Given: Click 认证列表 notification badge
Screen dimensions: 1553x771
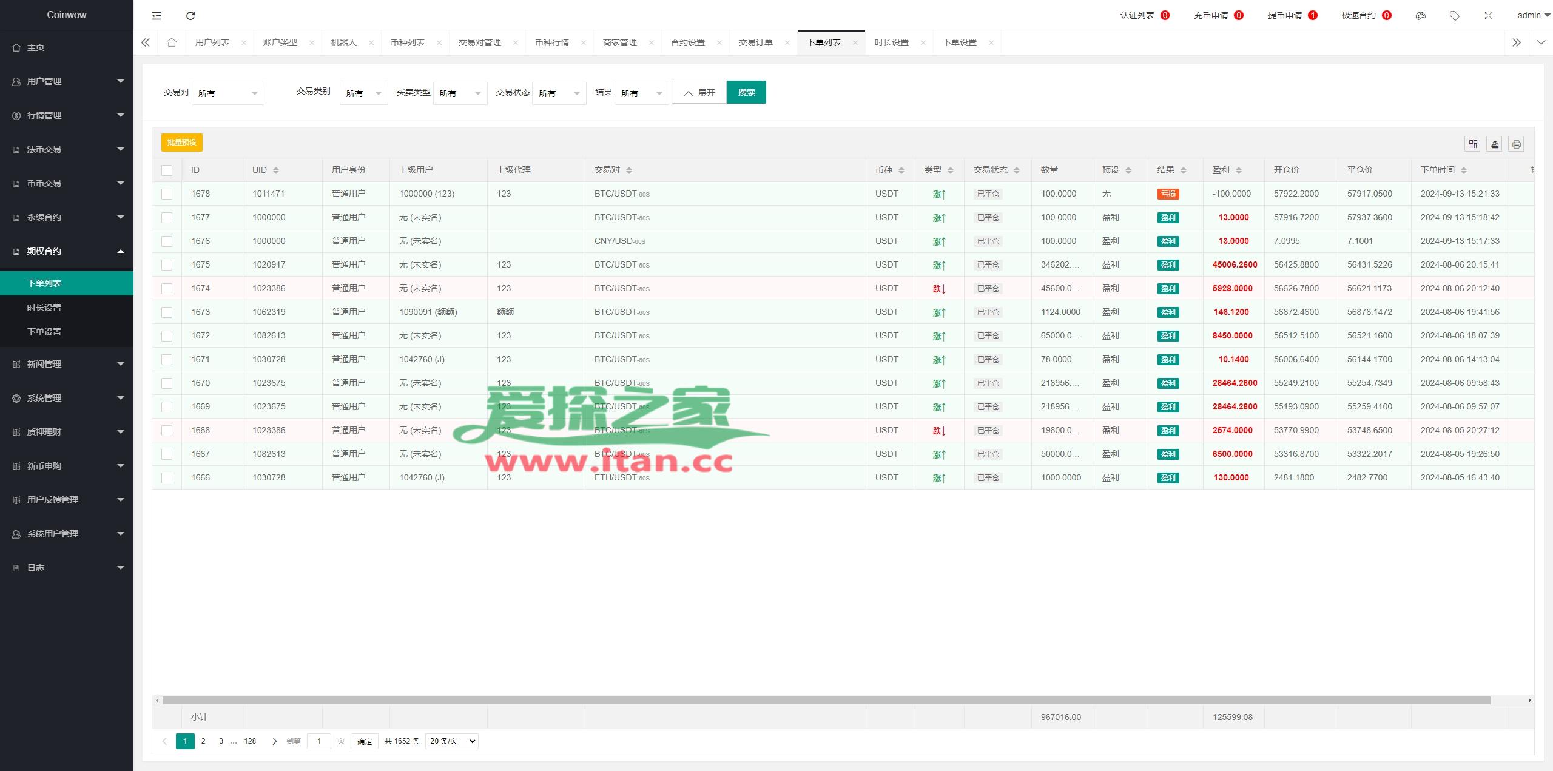Looking at the screenshot, I should coord(1165,15).
